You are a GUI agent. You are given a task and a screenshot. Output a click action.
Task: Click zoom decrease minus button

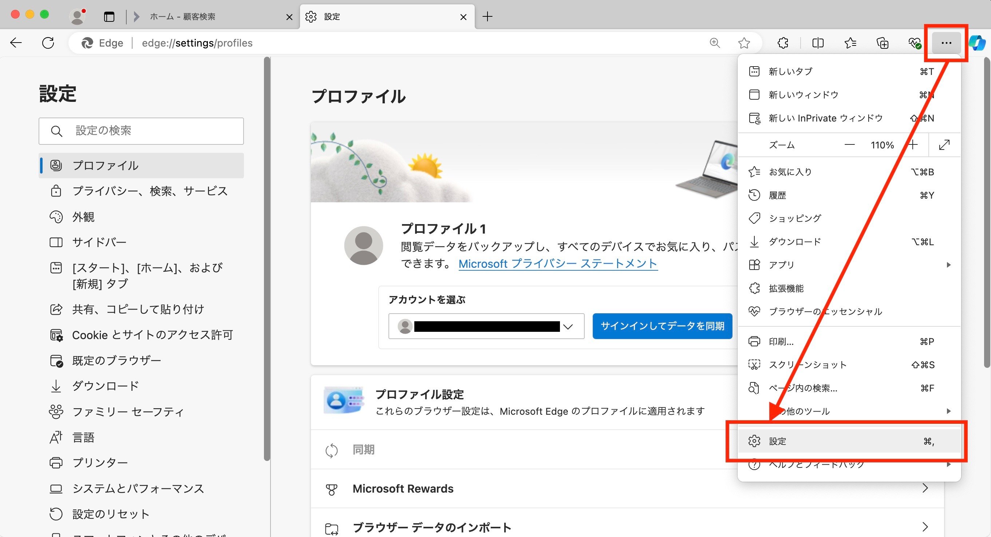[x=849, y=145]
